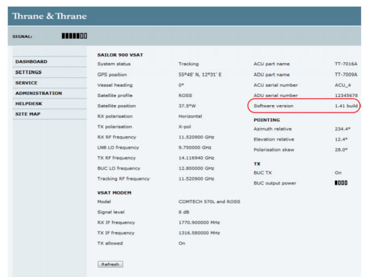The width and height of the screenshot is (371, 277).
Task: Click the TX allowed label
Action: click(110, 243)
